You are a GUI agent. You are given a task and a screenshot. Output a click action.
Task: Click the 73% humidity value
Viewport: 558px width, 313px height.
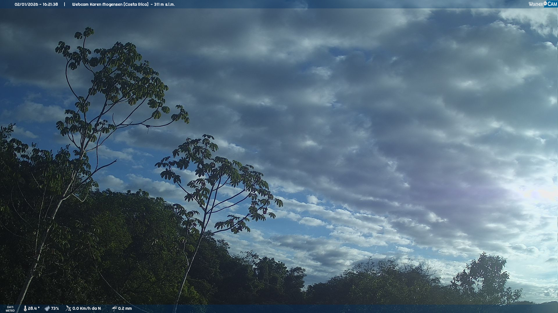click(55, 308)
